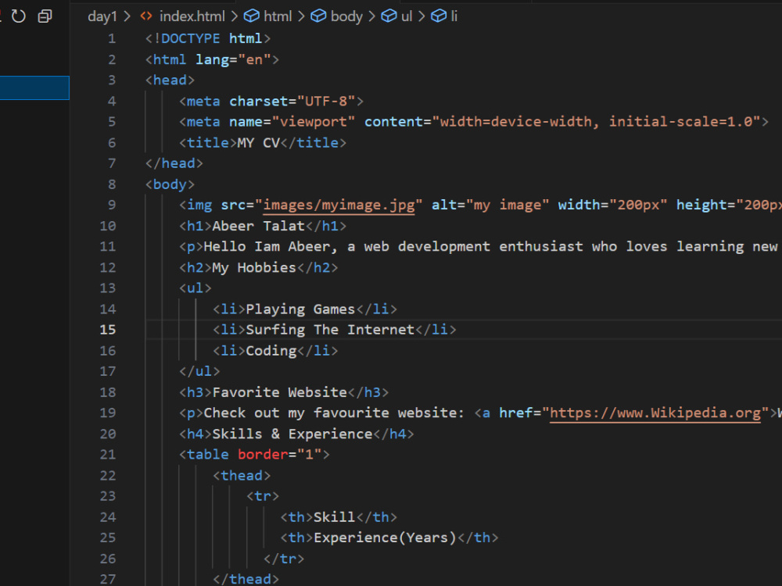Select the highlighted file row in sidebar

pos(34,88)
